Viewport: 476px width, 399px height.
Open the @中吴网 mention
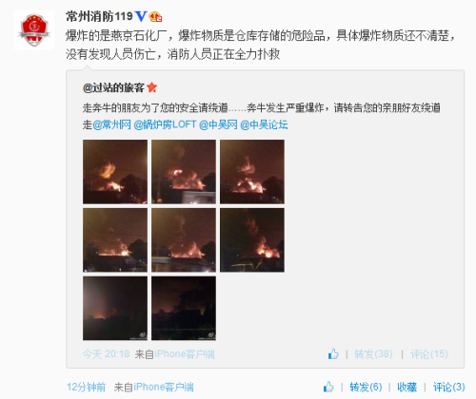[218, 124]
